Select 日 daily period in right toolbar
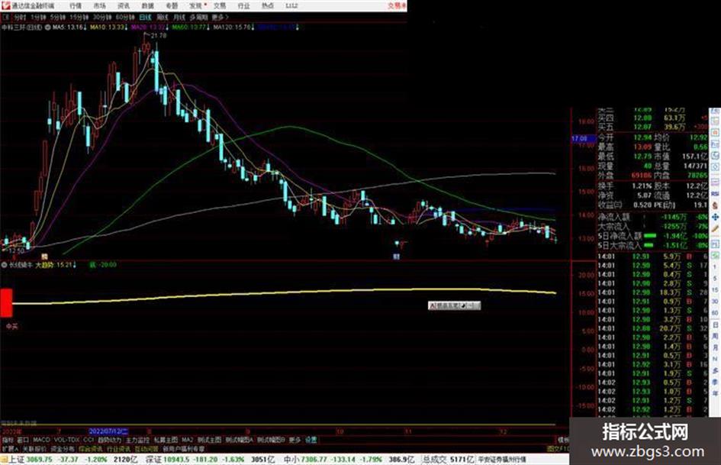The height and width of the screenshot is (465, 721). 715,325
